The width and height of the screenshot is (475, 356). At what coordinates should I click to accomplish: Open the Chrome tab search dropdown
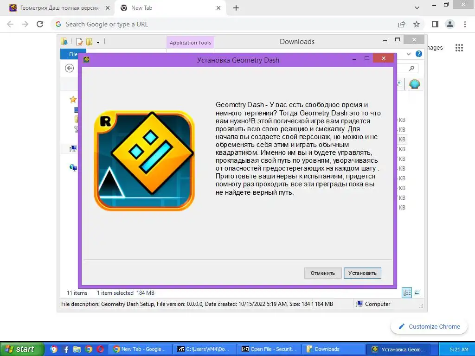(417, 8)
